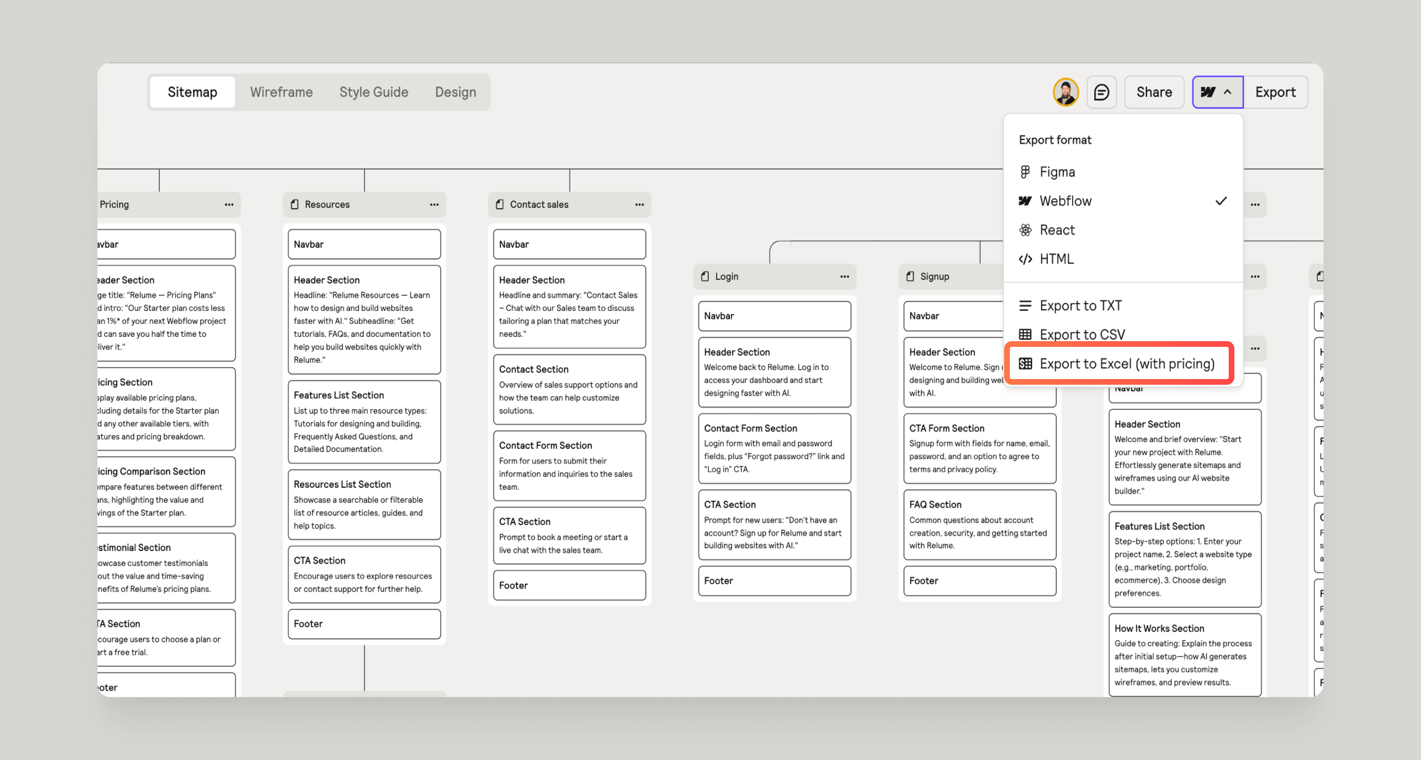Switch to the Wireframe tab
The height and width of the screenshot is (760, 1421).
tap(281, 92)
